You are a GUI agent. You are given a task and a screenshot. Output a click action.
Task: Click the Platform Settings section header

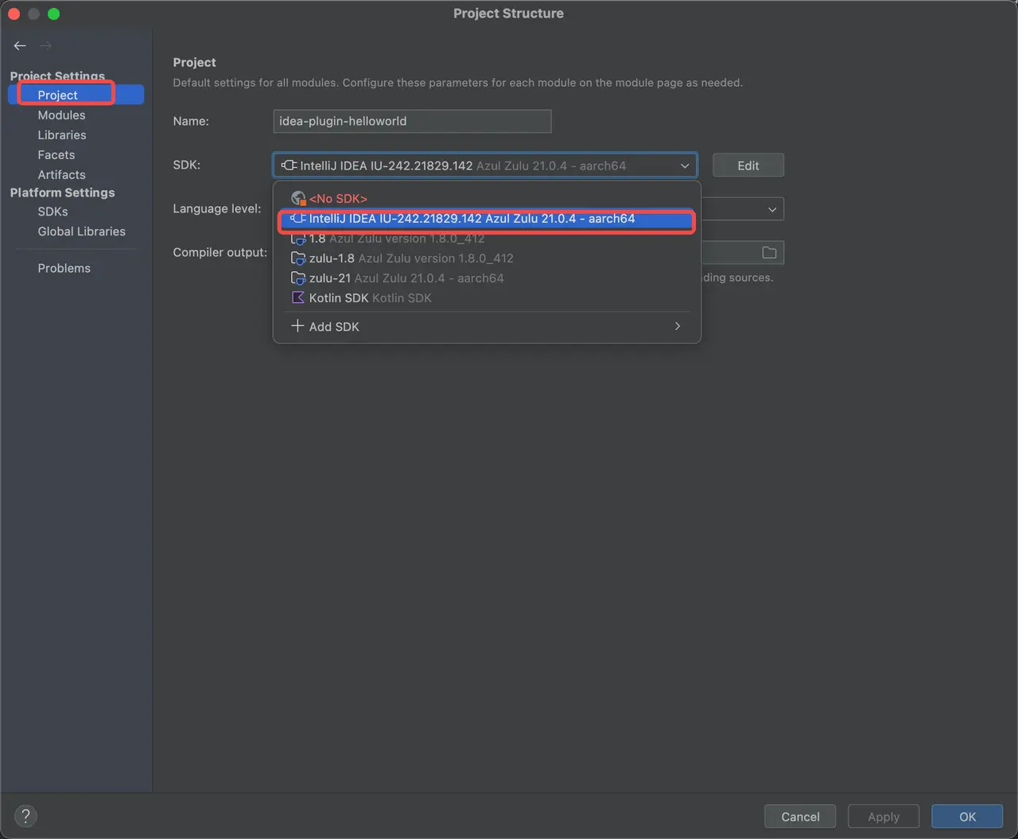point(62,192)
